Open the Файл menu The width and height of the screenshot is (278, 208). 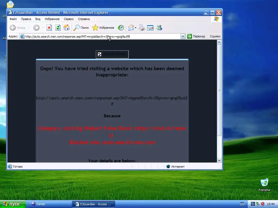point(13,19)
